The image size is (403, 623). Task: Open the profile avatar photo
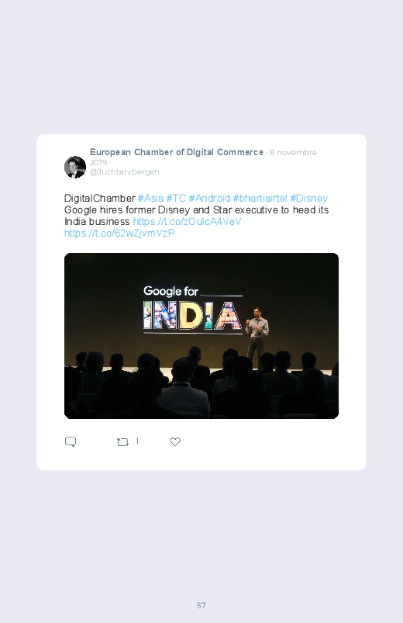coord(75,167)
